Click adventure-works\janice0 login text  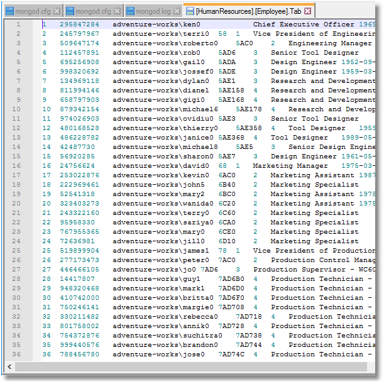(x=163, y=138)
